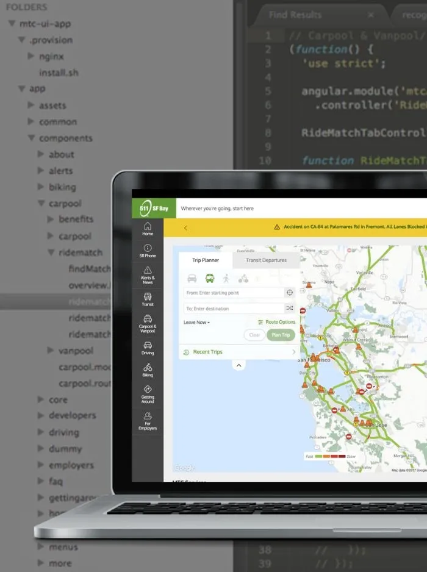Collapse the components folder
The width and height of the screenshot is (427, 572).
32,138
